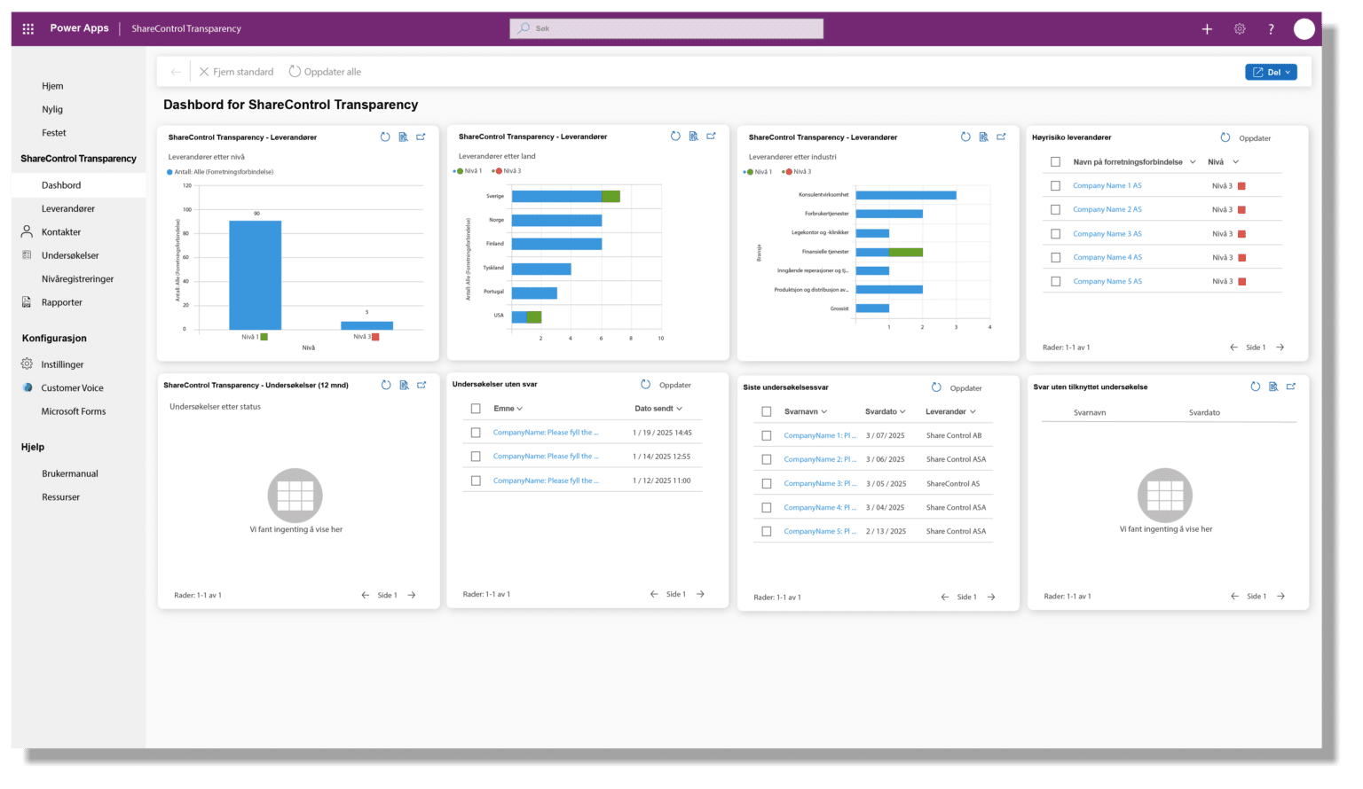This screenshot has height=789, width=1363.
Task: Switch to the Dashbord sidebar item
Action: click(61, 184)
